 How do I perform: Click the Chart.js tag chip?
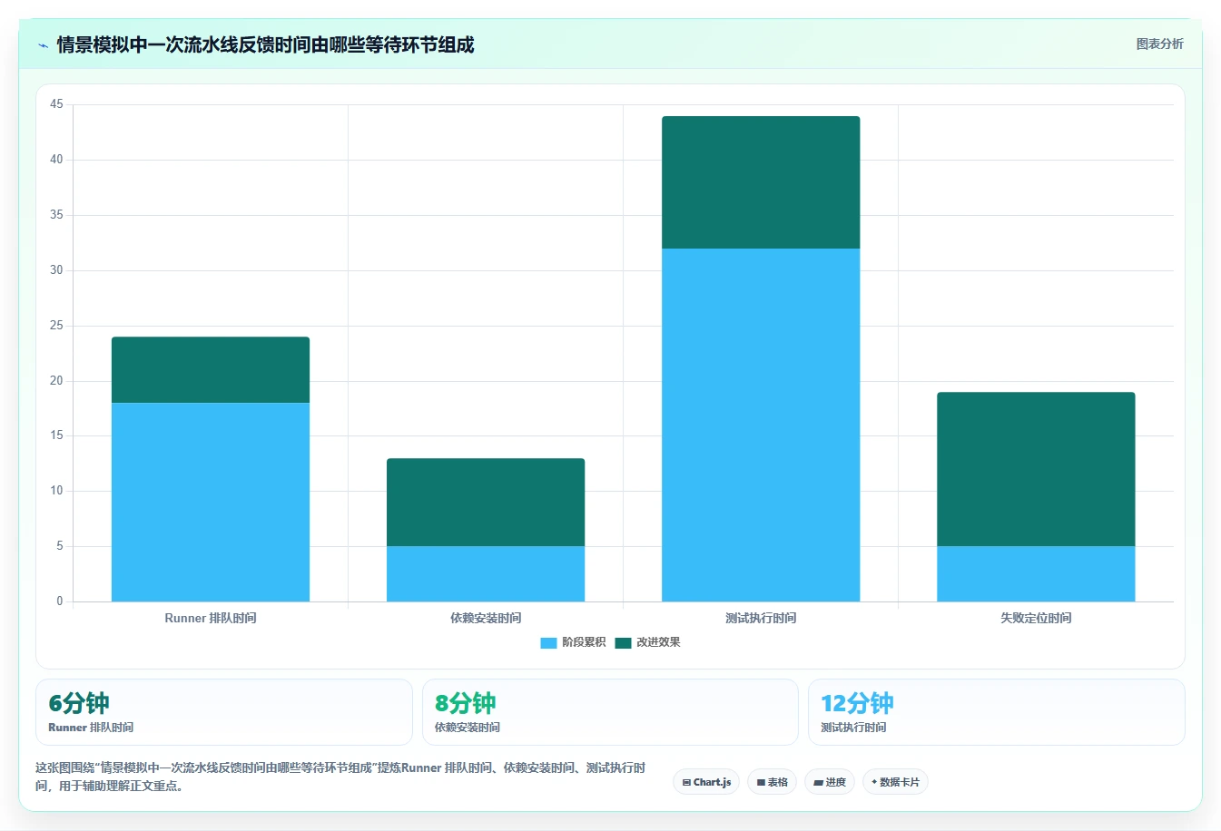[x=706, y=782]
